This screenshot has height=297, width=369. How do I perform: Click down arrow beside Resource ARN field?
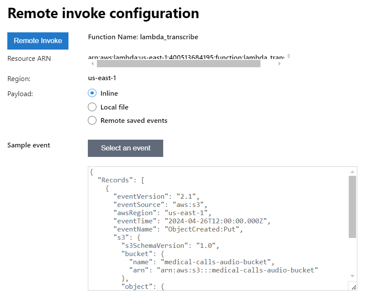[288, 58]
